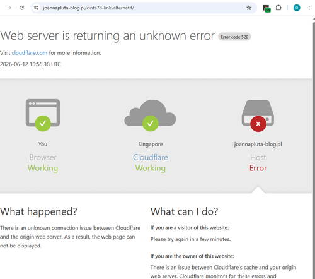Click the browser forward arrow

tap(9, 8)
